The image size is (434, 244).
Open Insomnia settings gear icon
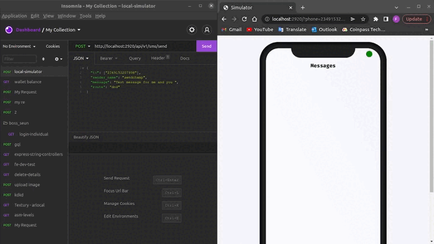[x=192, y=30]
